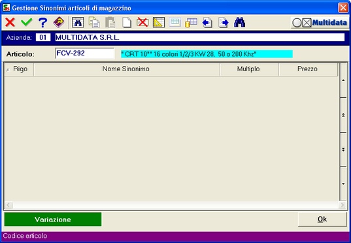Click the blank new page icon
The height and width of the screenshot is (243, 351).
127,22
